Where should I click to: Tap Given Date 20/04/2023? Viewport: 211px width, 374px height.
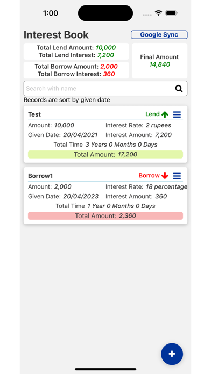63,196
